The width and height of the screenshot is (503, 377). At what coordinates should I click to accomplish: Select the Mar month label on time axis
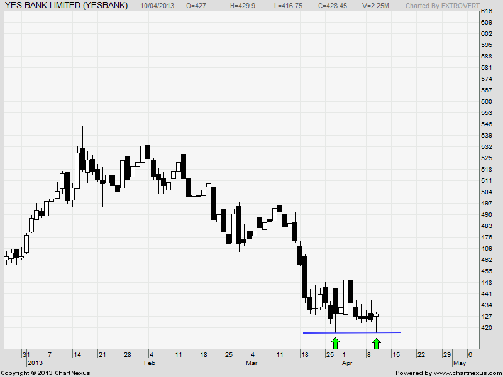click(x=251, y=363)
